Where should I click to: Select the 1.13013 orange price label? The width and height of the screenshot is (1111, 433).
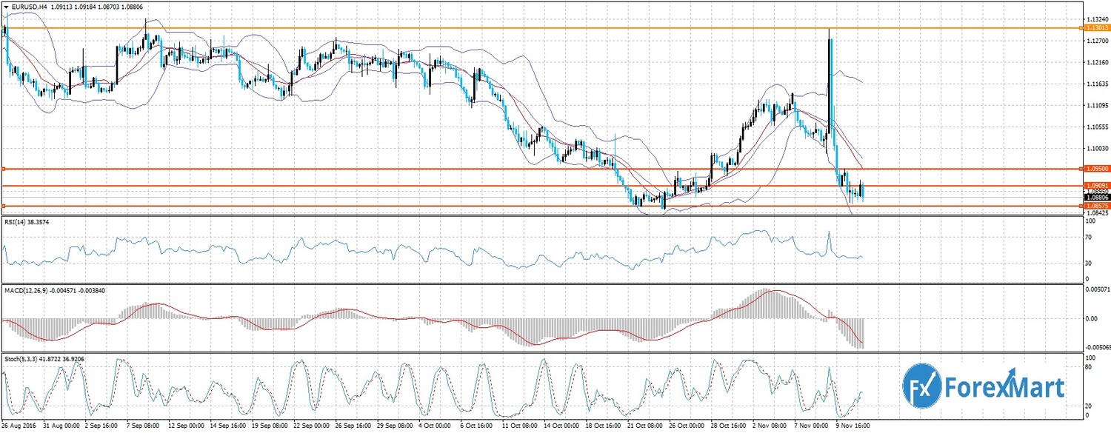(1096, 28)
